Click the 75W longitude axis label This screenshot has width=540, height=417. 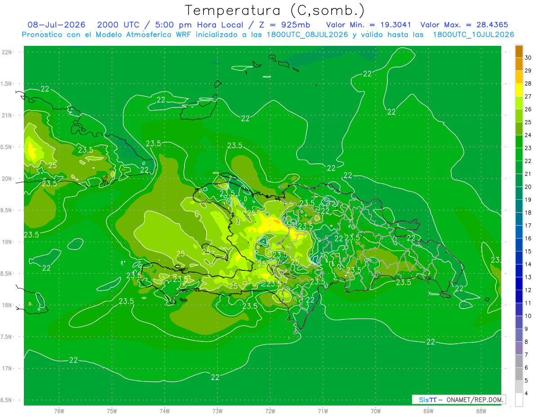(112, 411)
